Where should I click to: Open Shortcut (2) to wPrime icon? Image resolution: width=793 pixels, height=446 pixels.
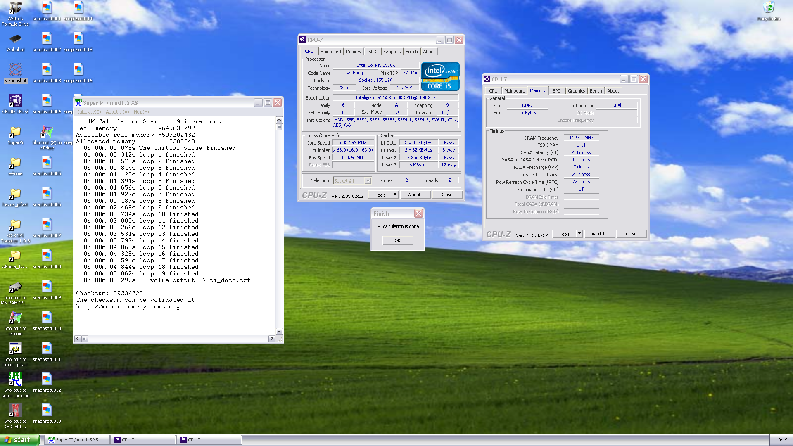click(x=47, y=138)
